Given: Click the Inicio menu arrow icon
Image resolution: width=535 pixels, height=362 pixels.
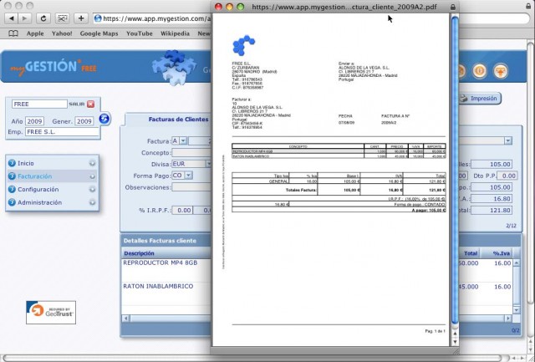Looking at the screenshot, I should [12, 163].
